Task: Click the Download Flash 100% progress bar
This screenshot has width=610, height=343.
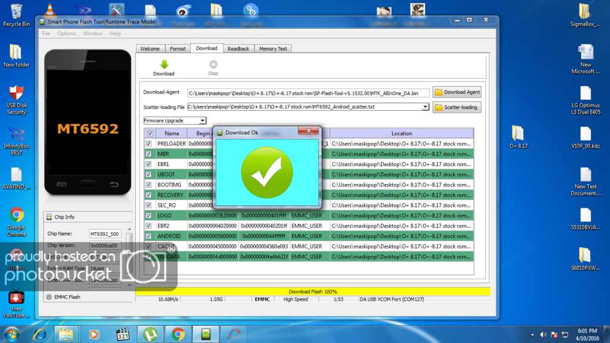Action: (313, 291)
